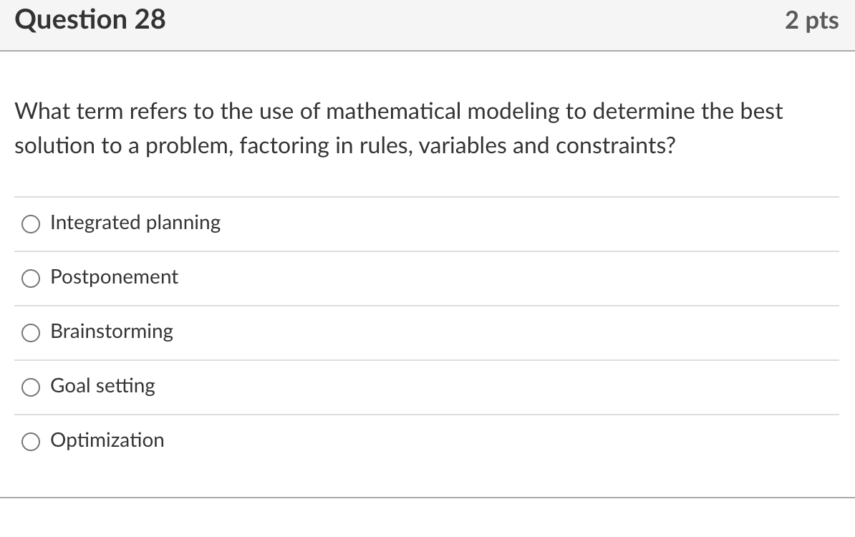This screenshot has width=855, height=537.
Task: Click the Brainstorming answer label
Action: tap(112, 332)
